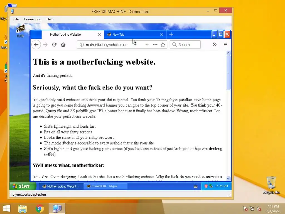Screen dimensions: 285x214
Task: Click the XP clock showing 11:42 PM
Action: 221,186
